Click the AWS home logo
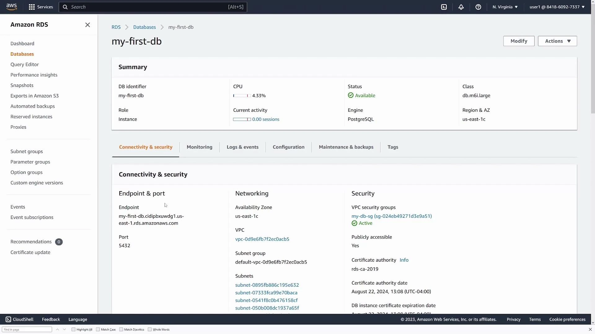The height and width of the screenshot is (334, 595). [11, 7]
